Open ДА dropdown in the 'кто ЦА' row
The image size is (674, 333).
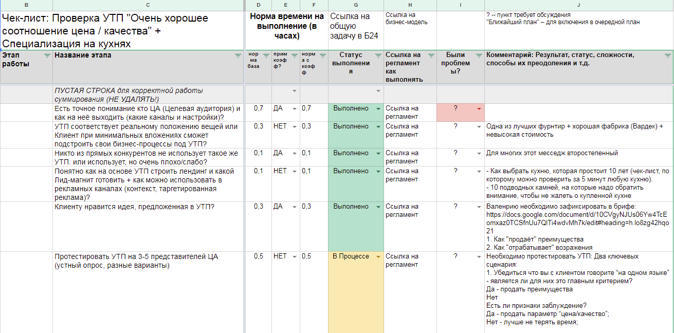point(295,109)
